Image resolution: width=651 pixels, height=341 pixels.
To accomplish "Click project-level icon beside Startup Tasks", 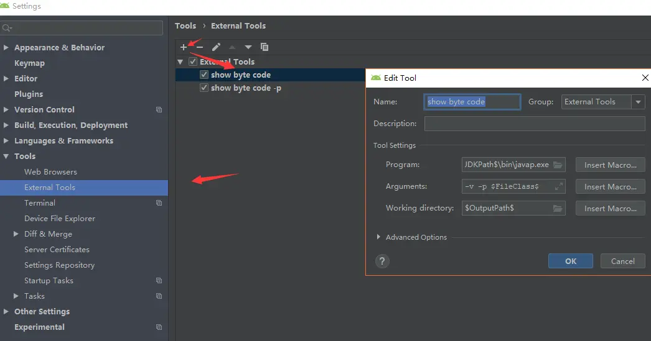I will (159, 281).
